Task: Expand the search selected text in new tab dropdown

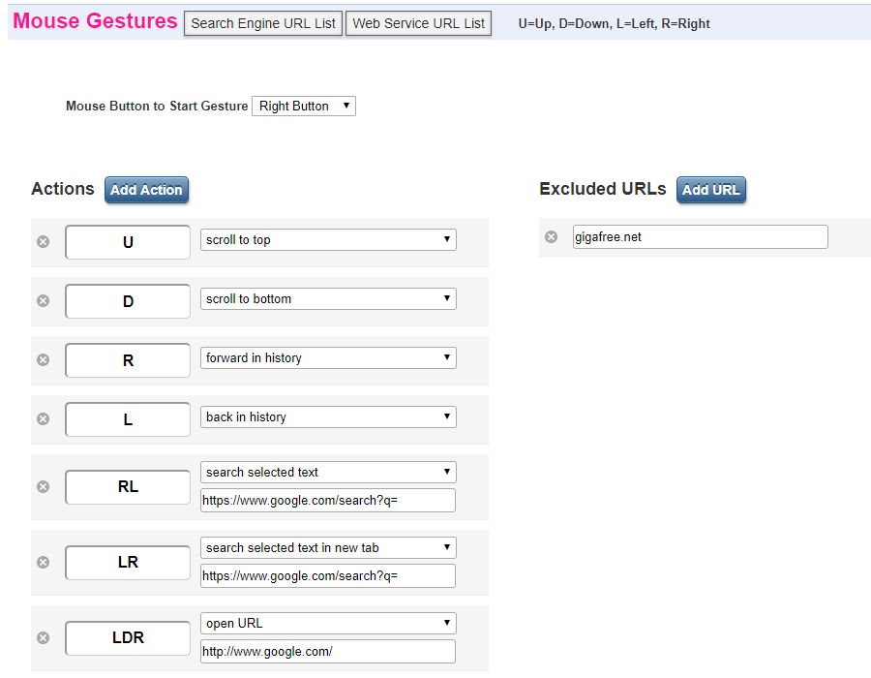Action: tap(328, 547)
